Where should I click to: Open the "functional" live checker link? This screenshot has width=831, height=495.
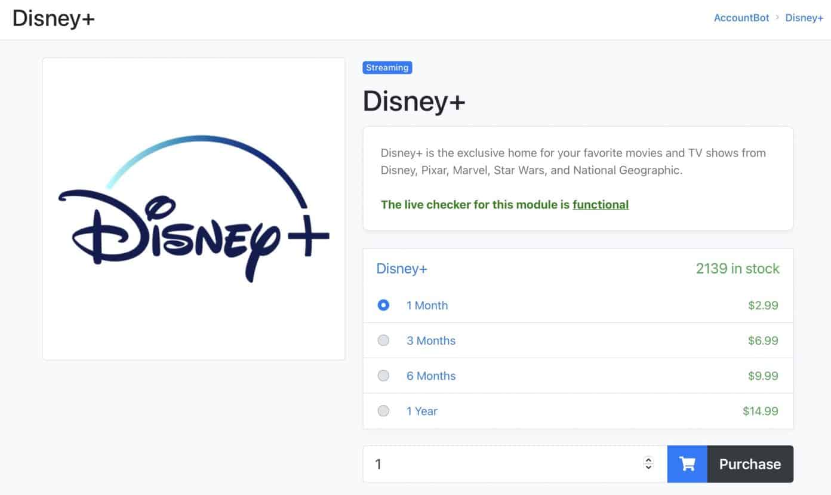601,205
